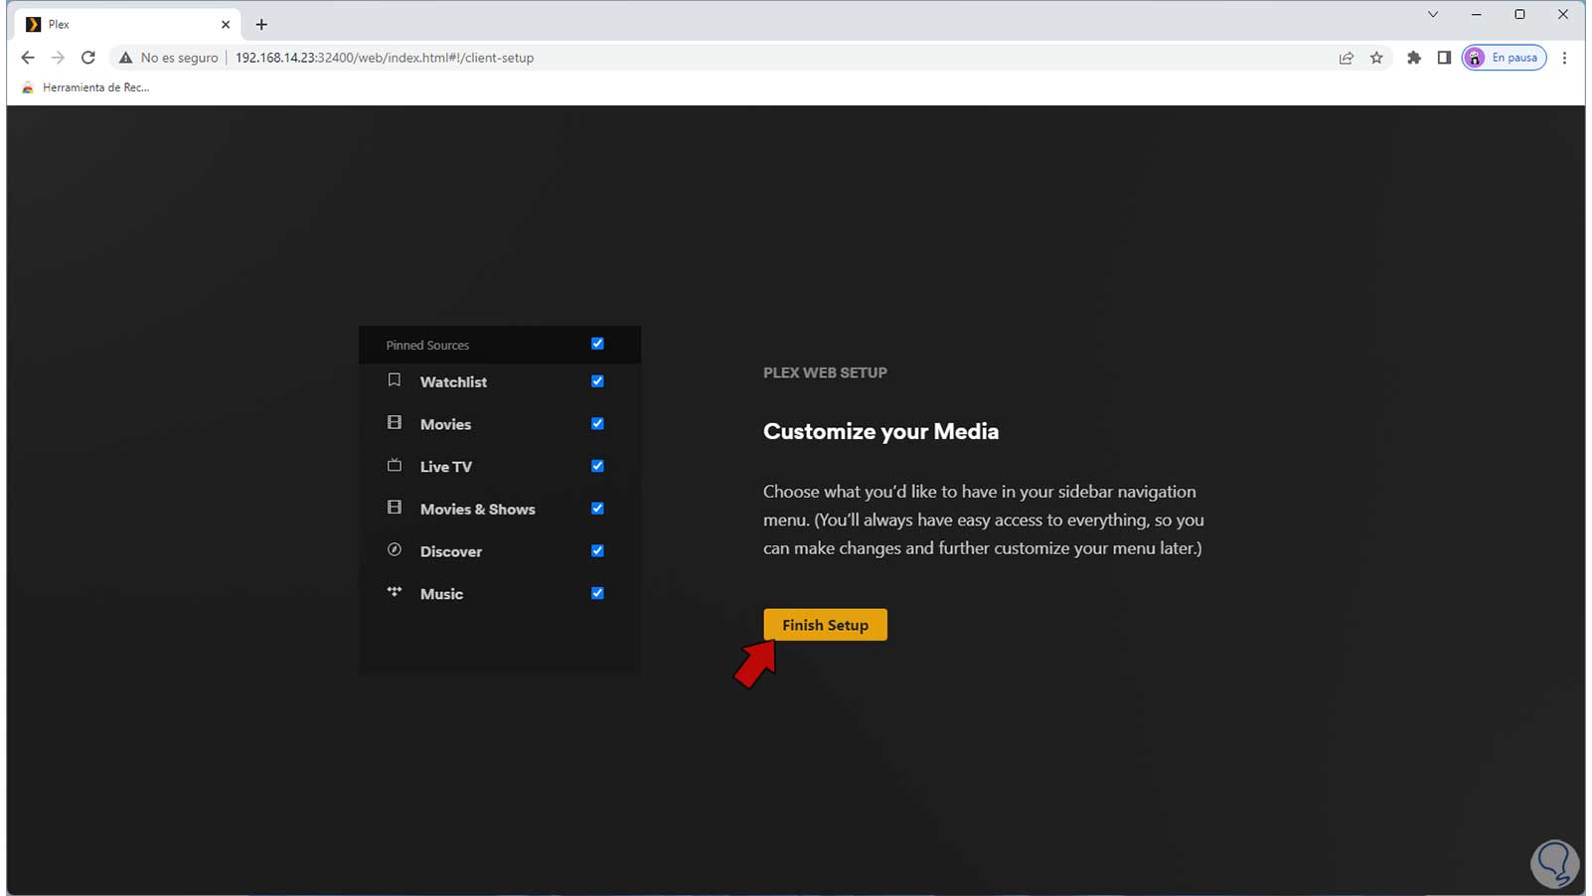This screenshot has width=1592, height=896.
Task: Open the Extensions puzzle icon
Action: coord(1414,58)
